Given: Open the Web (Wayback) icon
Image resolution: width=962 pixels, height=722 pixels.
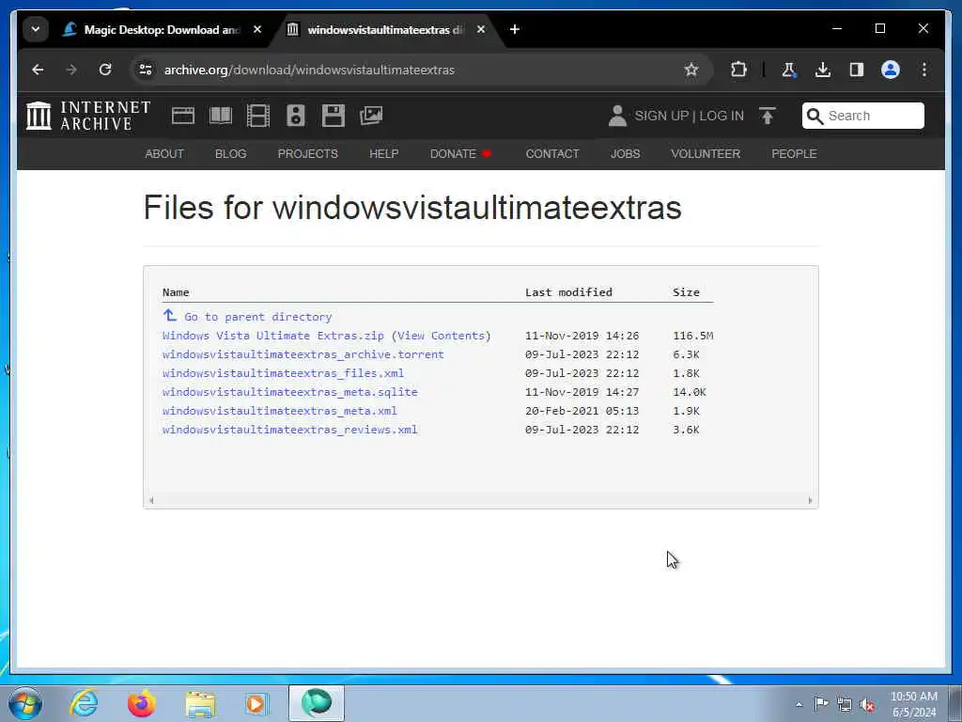Looking at the screenshot, I should (x=183, y=116).
